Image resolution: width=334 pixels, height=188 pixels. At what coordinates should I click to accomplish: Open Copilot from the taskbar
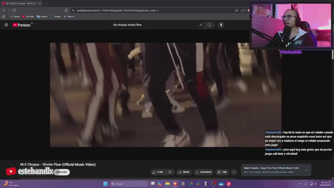click(x=160, y=184)
